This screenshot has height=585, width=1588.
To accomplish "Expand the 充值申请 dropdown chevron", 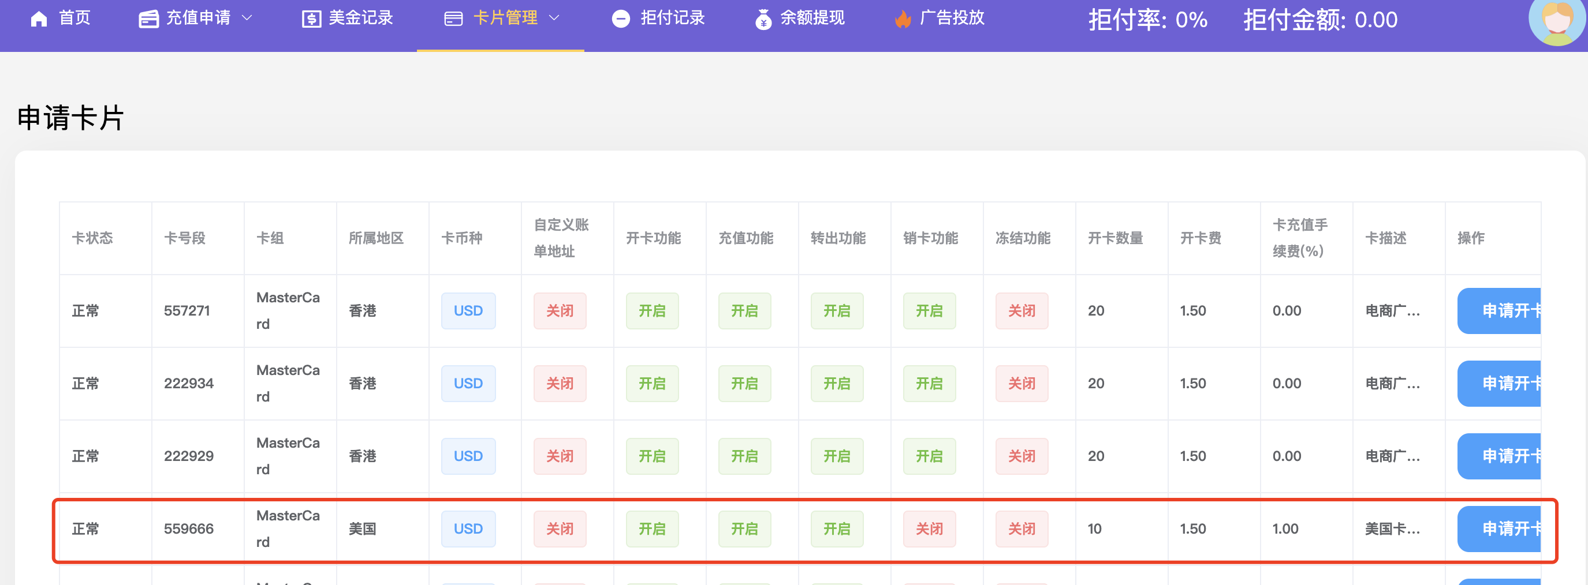I will point(247,18).
